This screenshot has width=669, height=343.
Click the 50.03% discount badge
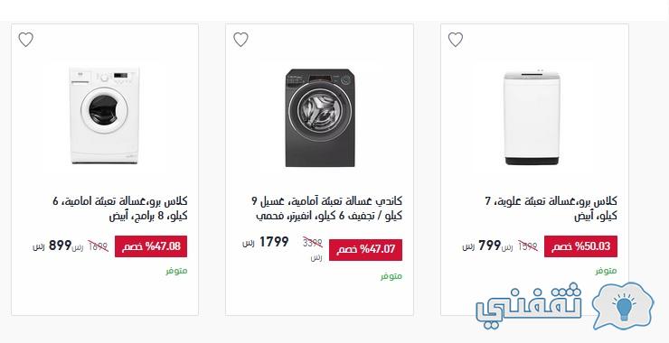(580, 246)
